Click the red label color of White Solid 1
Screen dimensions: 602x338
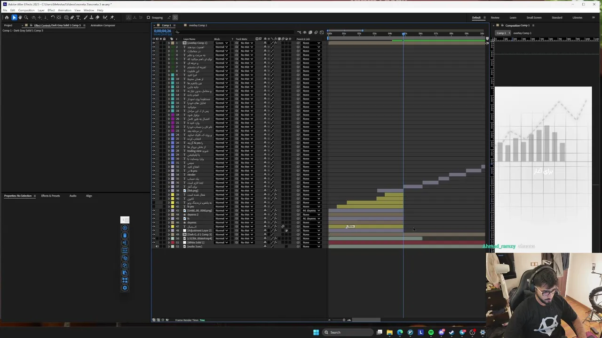click(173, 242)
